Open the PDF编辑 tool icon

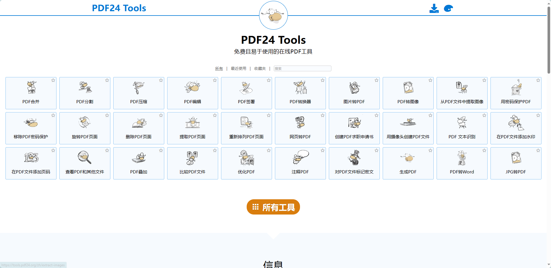[x=193, y=87]
